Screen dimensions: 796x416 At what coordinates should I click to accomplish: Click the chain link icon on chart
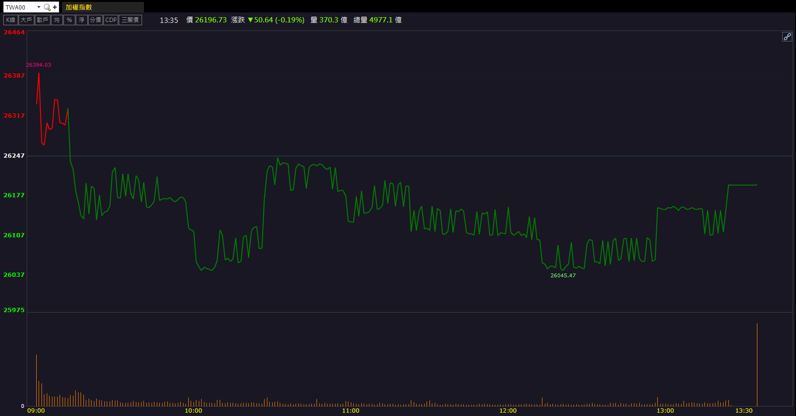(x=787, y=37)
